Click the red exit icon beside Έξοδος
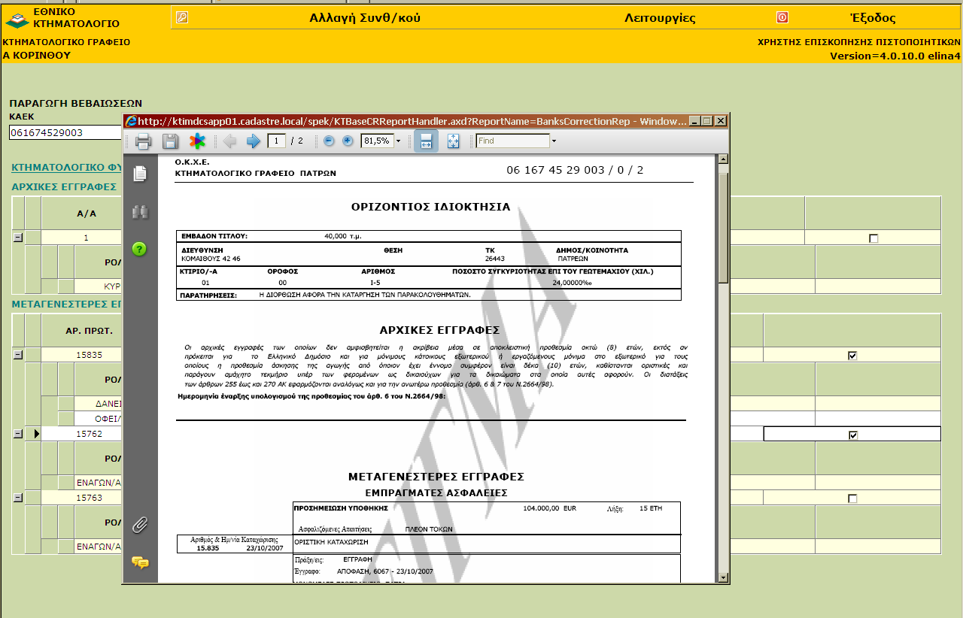The height and width of the screenshot is (618, 963). coord(782,17)
